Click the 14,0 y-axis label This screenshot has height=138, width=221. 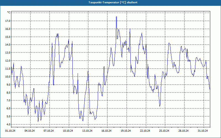coord(8,45)
